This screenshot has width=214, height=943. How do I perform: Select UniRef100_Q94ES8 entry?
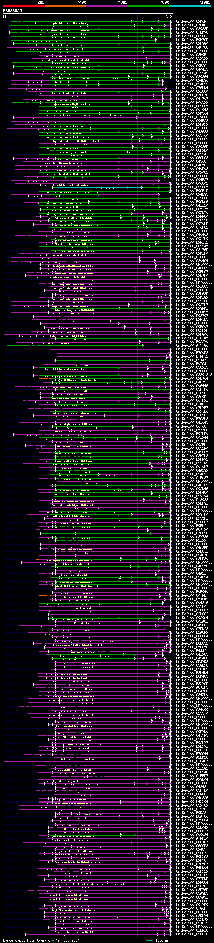[192, 121]
